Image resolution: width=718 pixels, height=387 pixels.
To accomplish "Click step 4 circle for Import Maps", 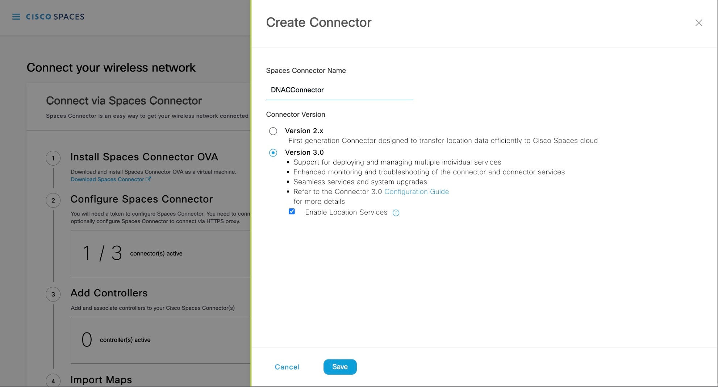I will 53,380.
